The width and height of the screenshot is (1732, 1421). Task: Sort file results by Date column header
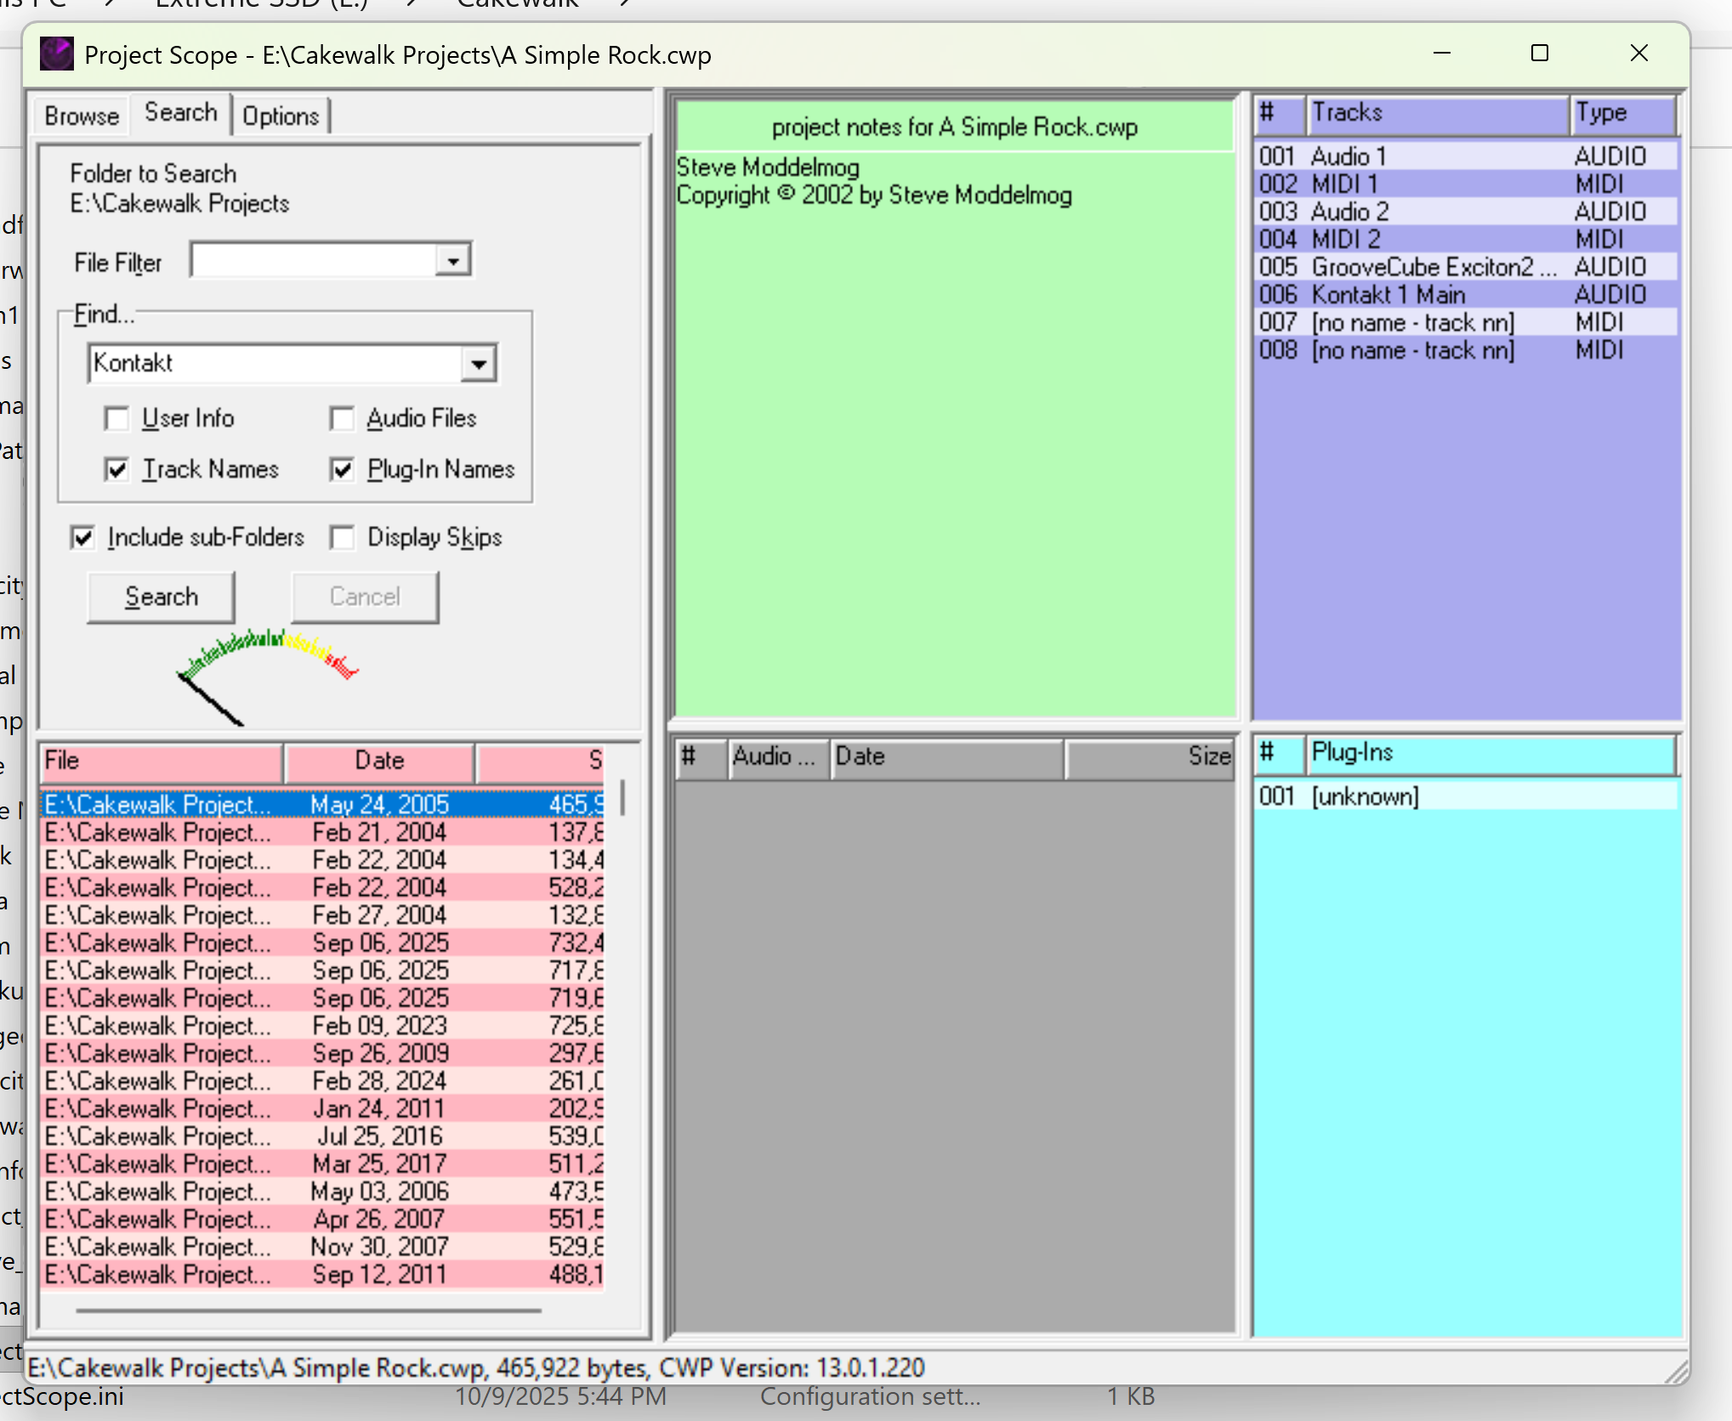tap(379, 761)
